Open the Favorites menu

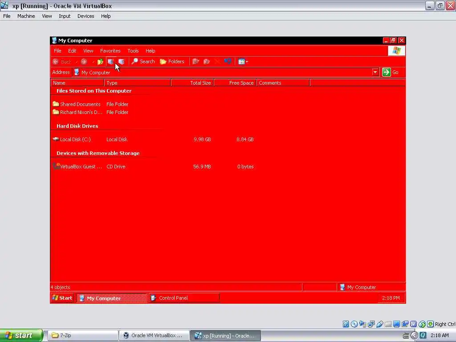pos(110,51)
